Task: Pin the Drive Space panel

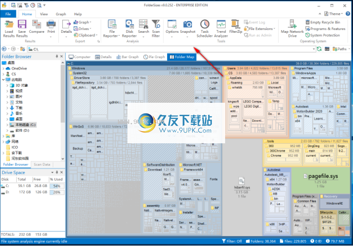Action: tap(57, 173)
